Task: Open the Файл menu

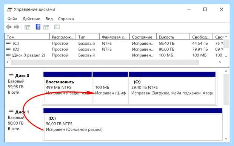Action: [12, 19]
